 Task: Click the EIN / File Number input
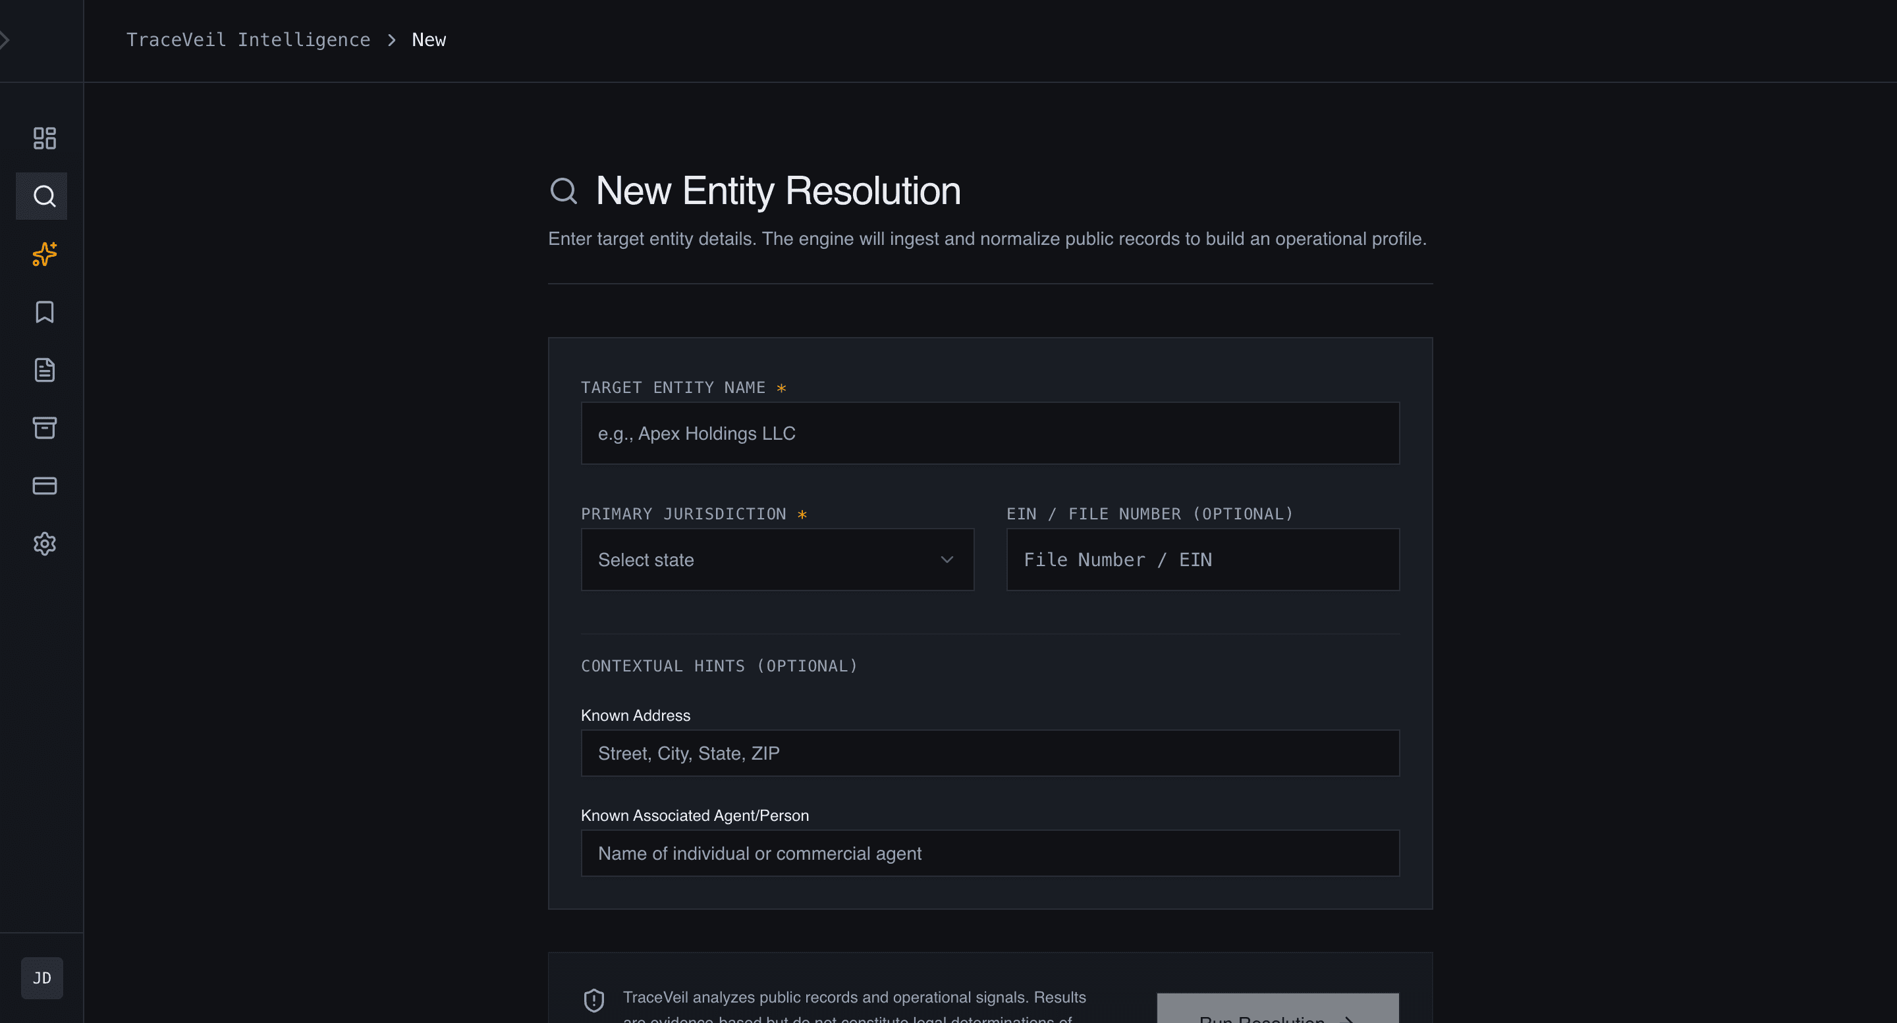(1202, 560)
